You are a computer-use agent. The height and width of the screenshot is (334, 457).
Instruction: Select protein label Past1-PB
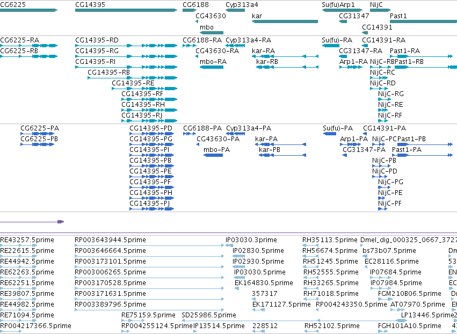click(x=411, y=139)
